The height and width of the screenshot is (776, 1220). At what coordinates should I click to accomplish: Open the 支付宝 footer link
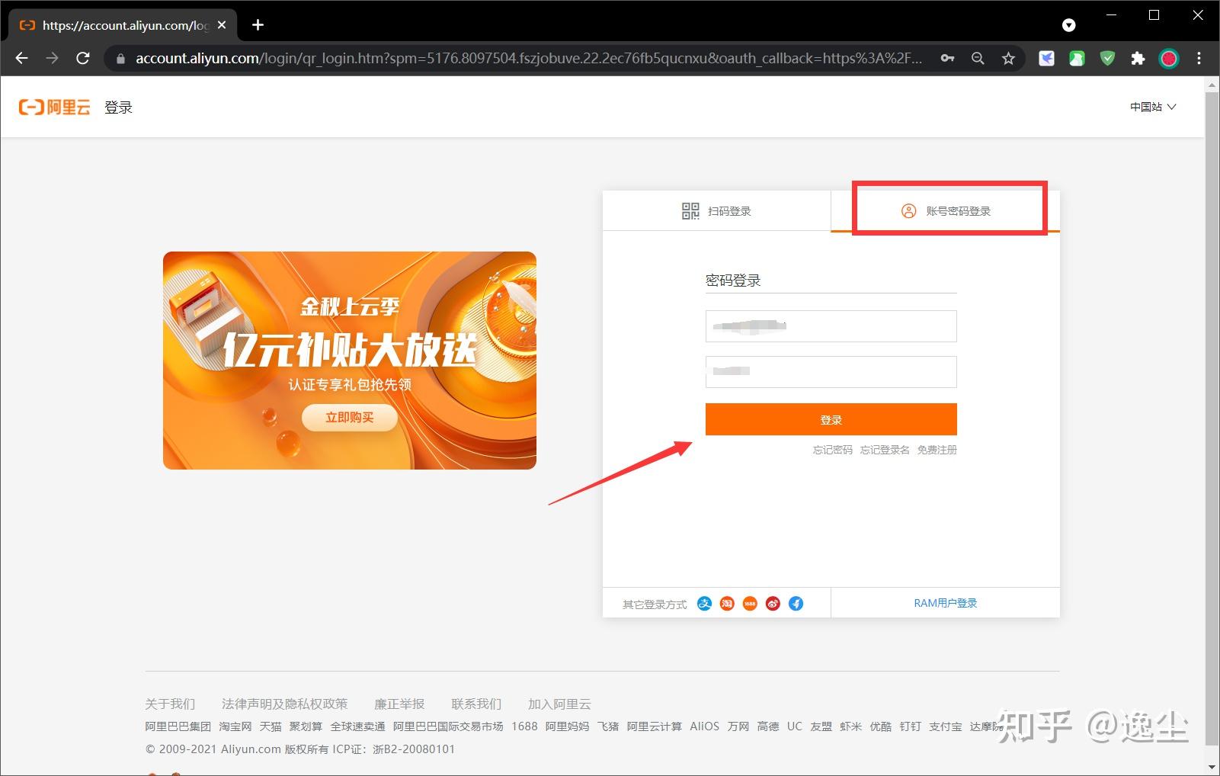[x=946, y=726]
